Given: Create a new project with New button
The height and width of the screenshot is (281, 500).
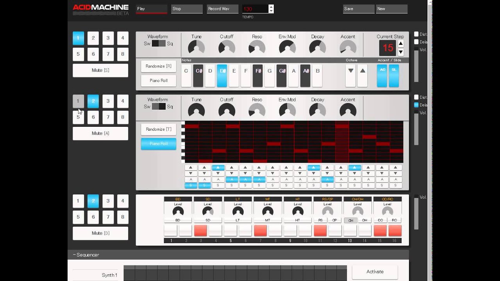Looking at the screenshot, I should [392, 9].
